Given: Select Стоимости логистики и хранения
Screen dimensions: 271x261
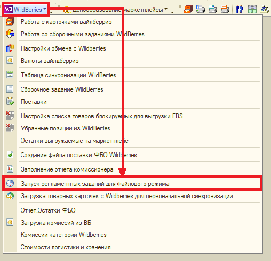Looking at the screenshot, I should [x=133, y=247].
